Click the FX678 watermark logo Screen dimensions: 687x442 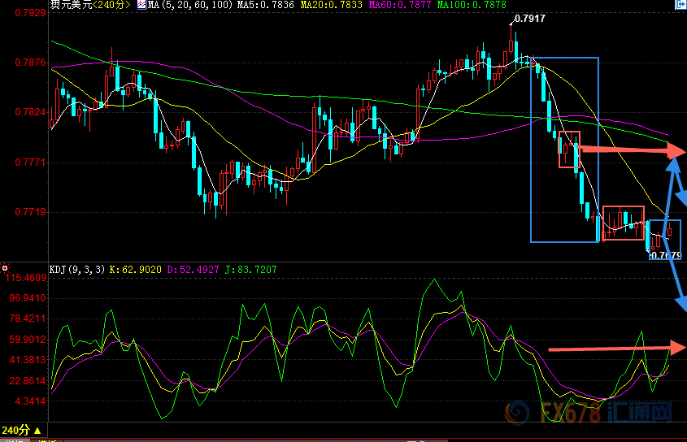[x=601, y=413]
